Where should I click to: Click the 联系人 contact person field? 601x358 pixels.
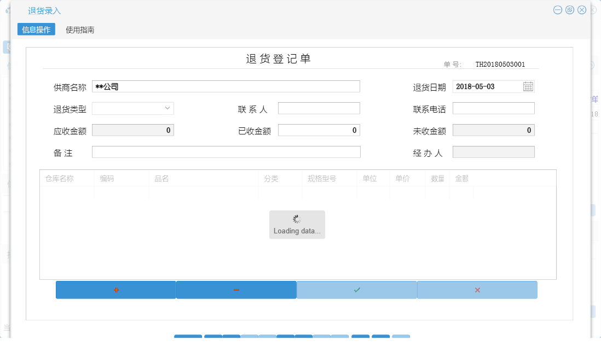319,108
